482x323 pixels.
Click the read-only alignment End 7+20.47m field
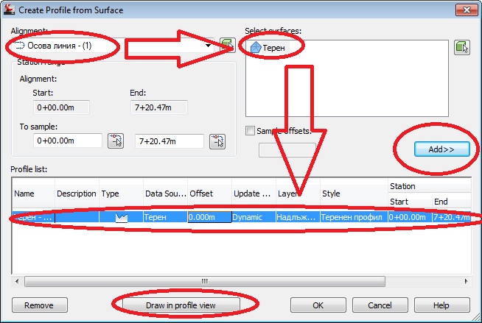(x=159, y=107)
